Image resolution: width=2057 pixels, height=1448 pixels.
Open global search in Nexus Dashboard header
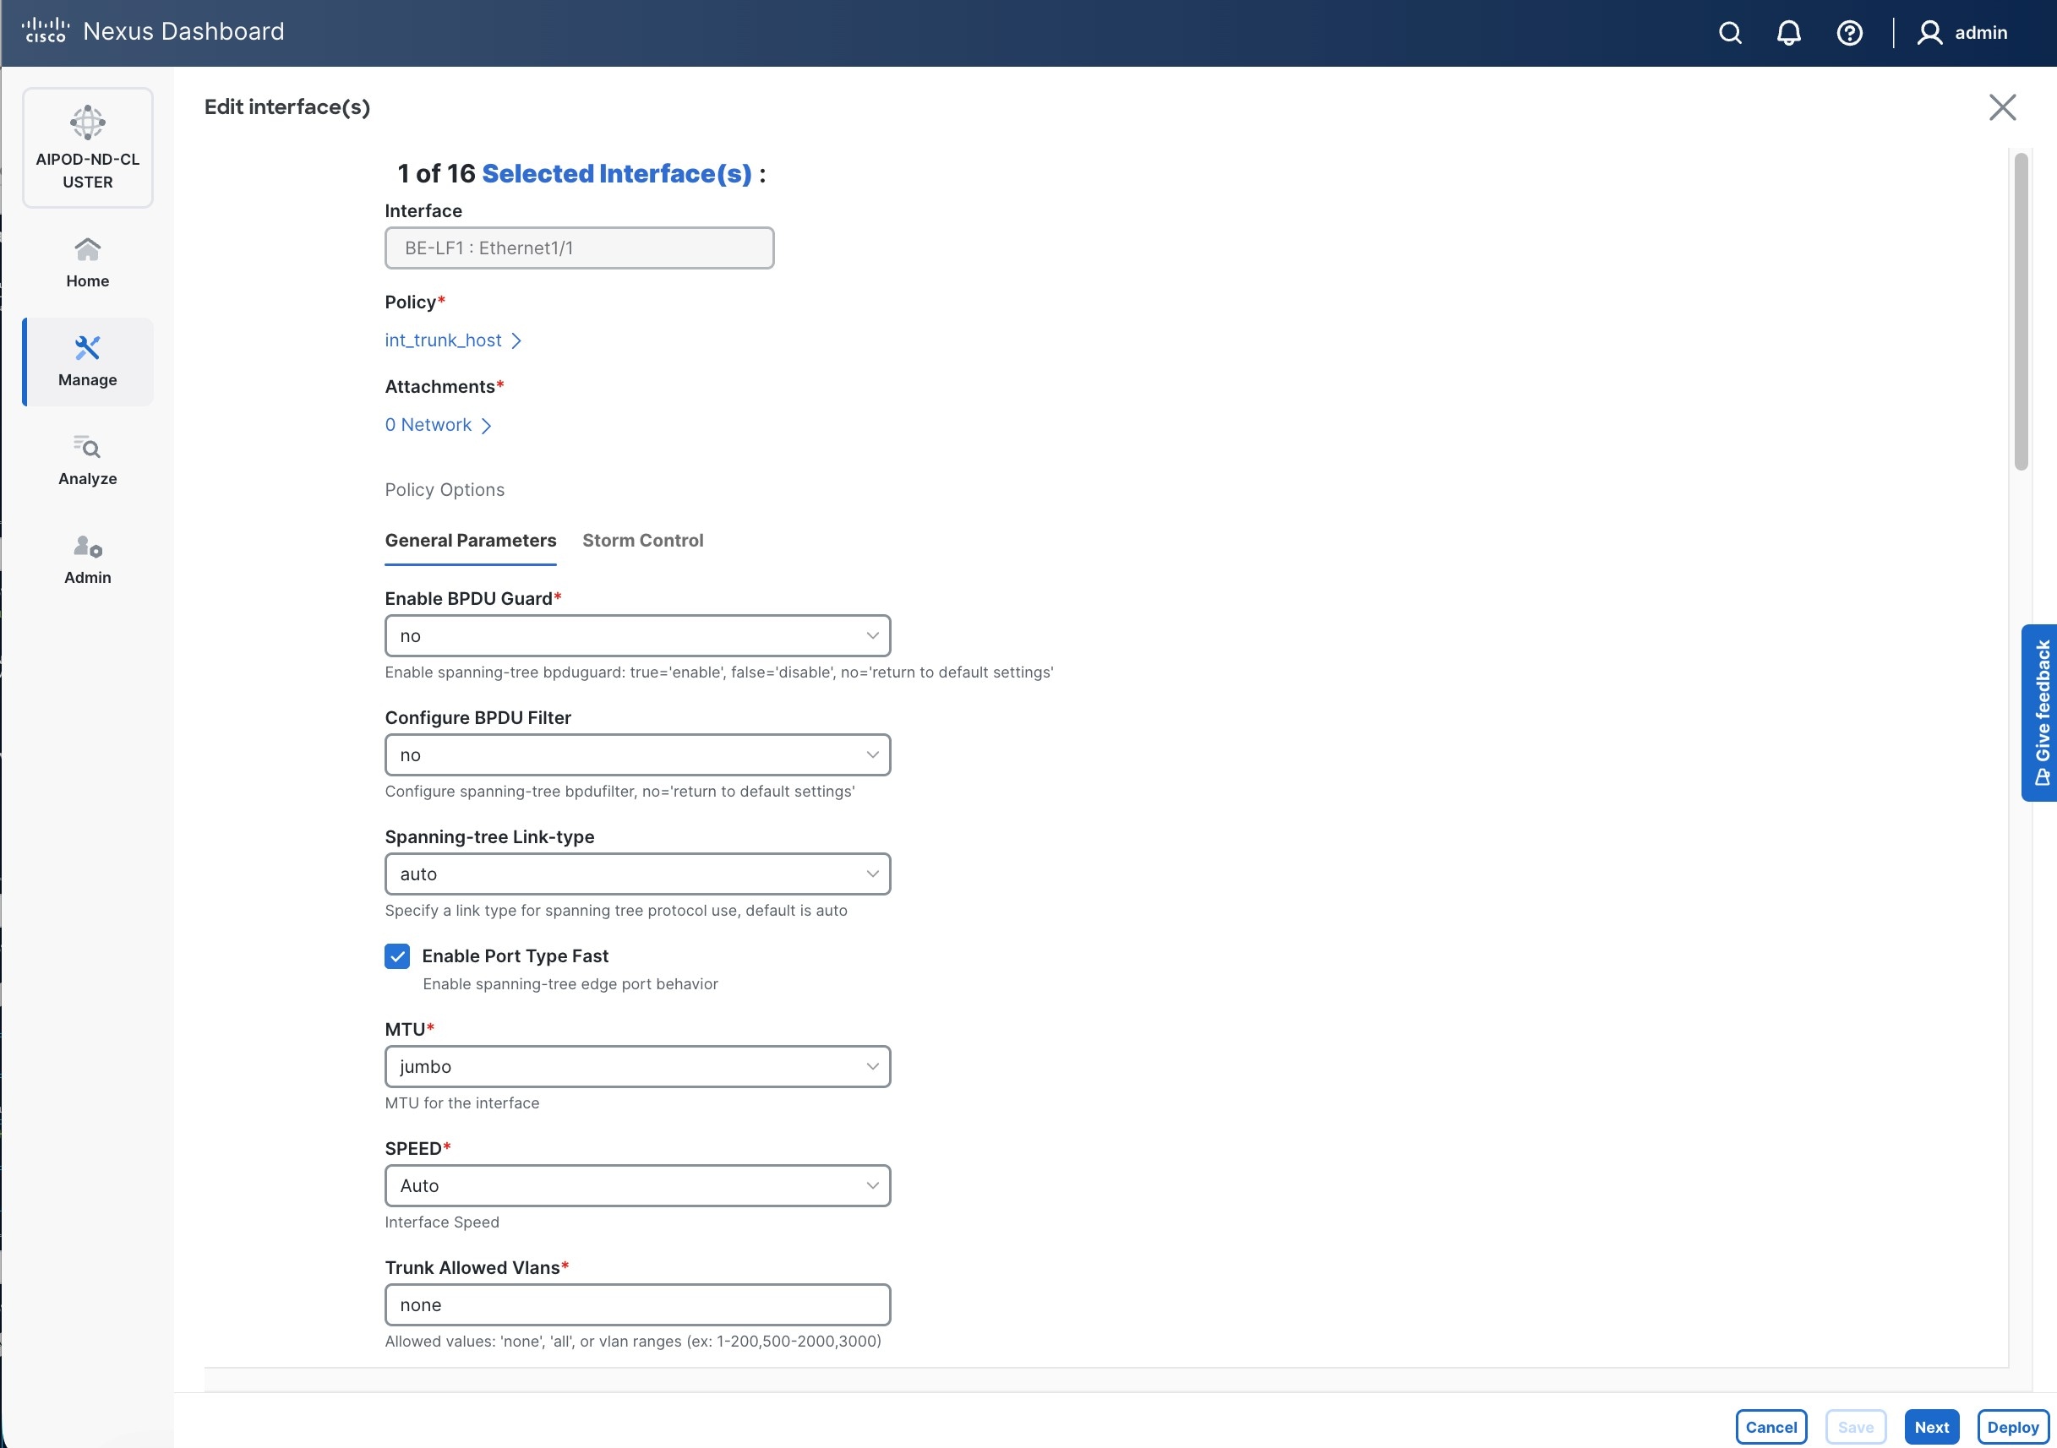click(x=1729, y=32)
